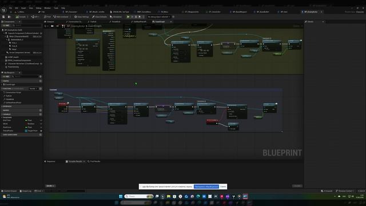The width and height of the screenshot is (366, 206).
Task: Open the Edit menu
Action: pos(17,8)
